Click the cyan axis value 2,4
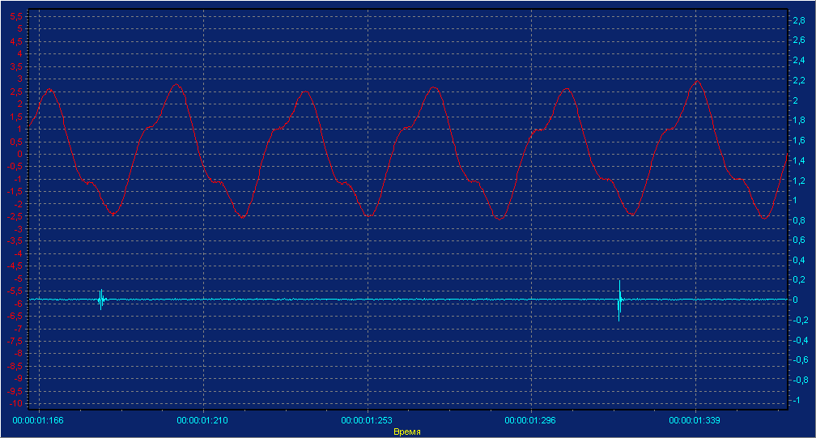Image resolution: width=816 pixels, height=438 pixels. [799, 61]
